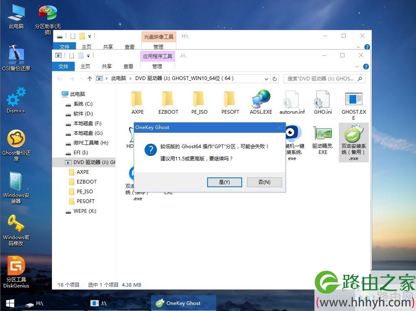
Task: Select the ADSL.EXE file
Action: [261, 102]
